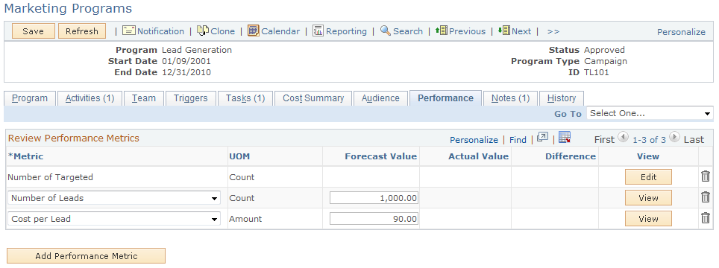Click the Amount UOM cell

pyautogui.click(x=245, y=219)
